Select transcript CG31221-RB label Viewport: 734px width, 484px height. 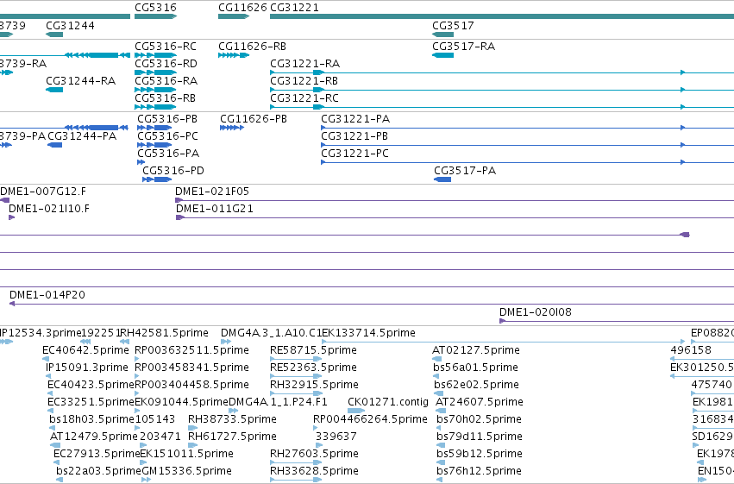(x=304, y=80)
